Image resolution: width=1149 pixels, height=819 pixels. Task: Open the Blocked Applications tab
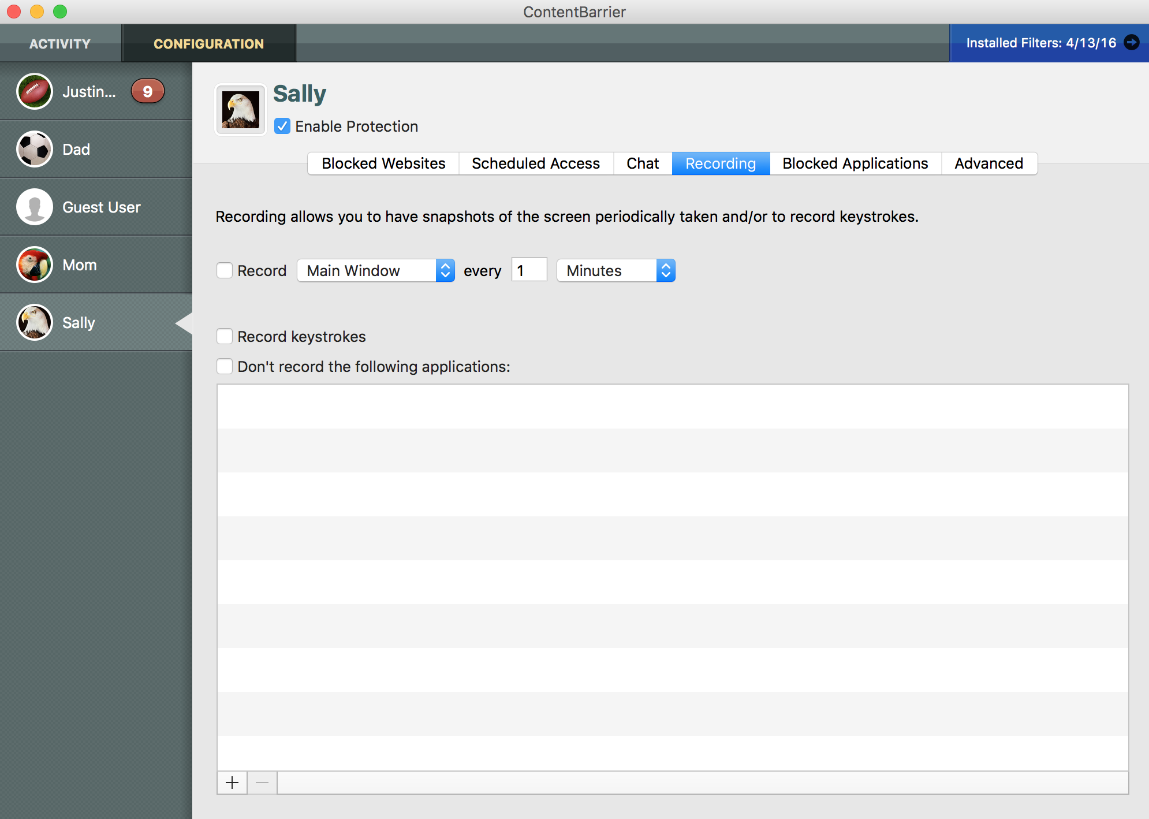point(855,163)
